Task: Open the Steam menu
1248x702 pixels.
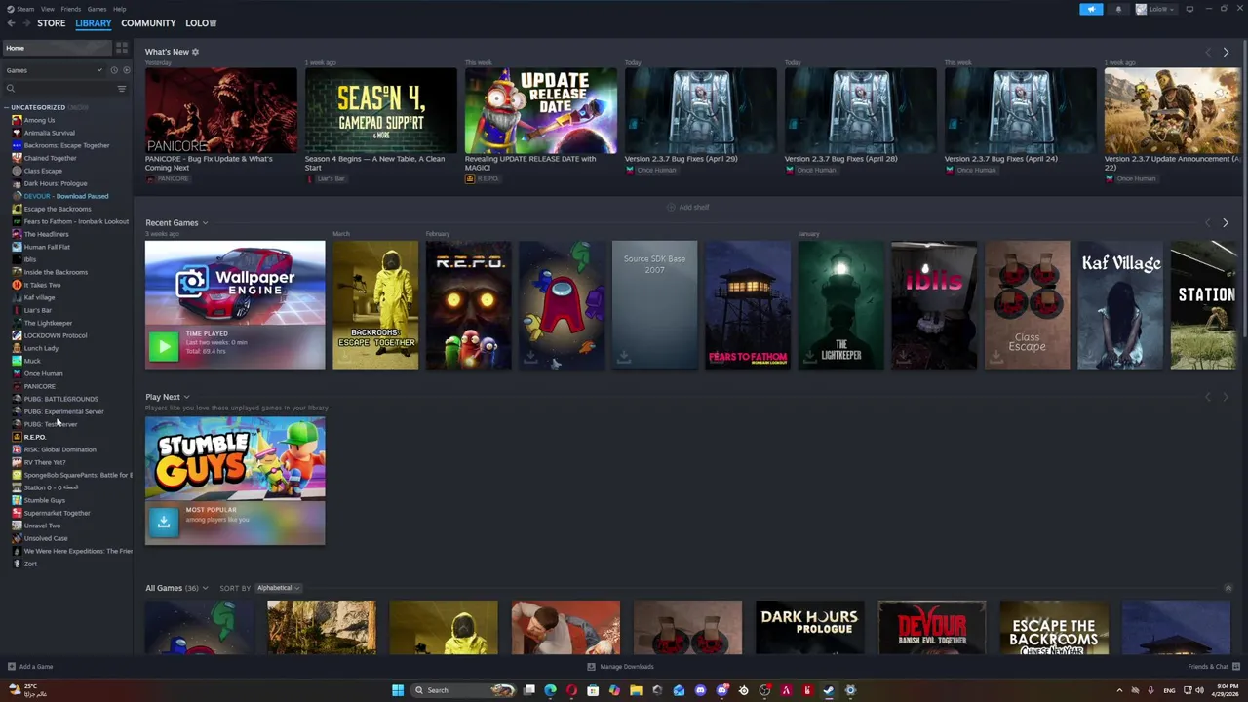Action: 25,9
